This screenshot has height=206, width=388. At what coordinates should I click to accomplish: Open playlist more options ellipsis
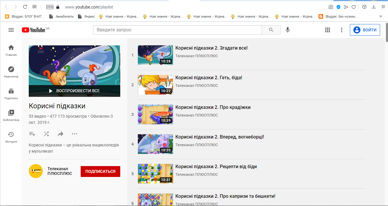pos(74,134)
